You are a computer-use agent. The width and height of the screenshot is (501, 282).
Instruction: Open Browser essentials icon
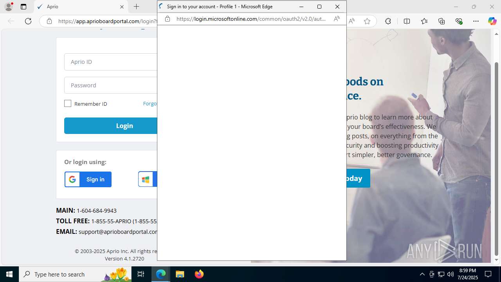[459, 21]
